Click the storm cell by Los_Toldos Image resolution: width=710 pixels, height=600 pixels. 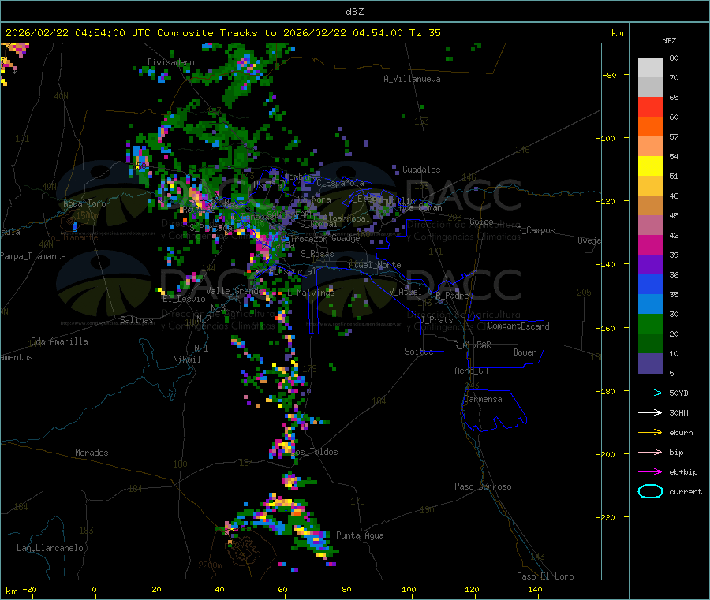coord(284,447)
